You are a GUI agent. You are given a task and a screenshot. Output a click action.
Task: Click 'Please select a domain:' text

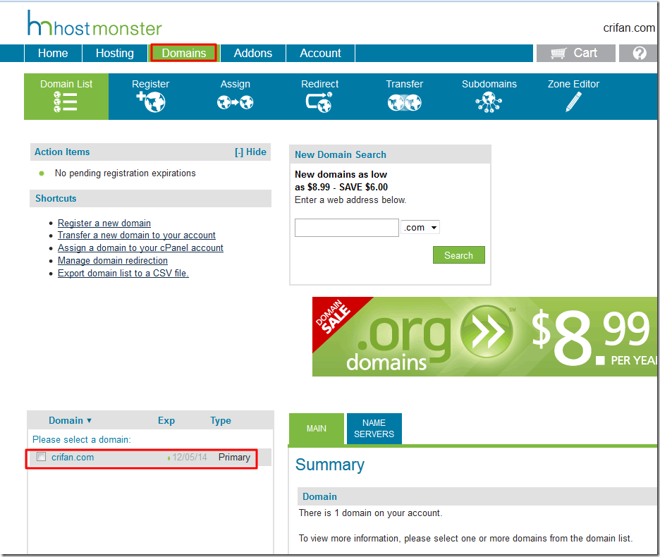point(82,439)
